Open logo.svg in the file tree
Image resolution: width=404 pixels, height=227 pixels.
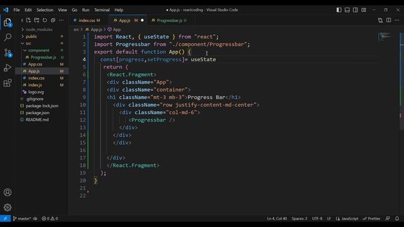36,92
